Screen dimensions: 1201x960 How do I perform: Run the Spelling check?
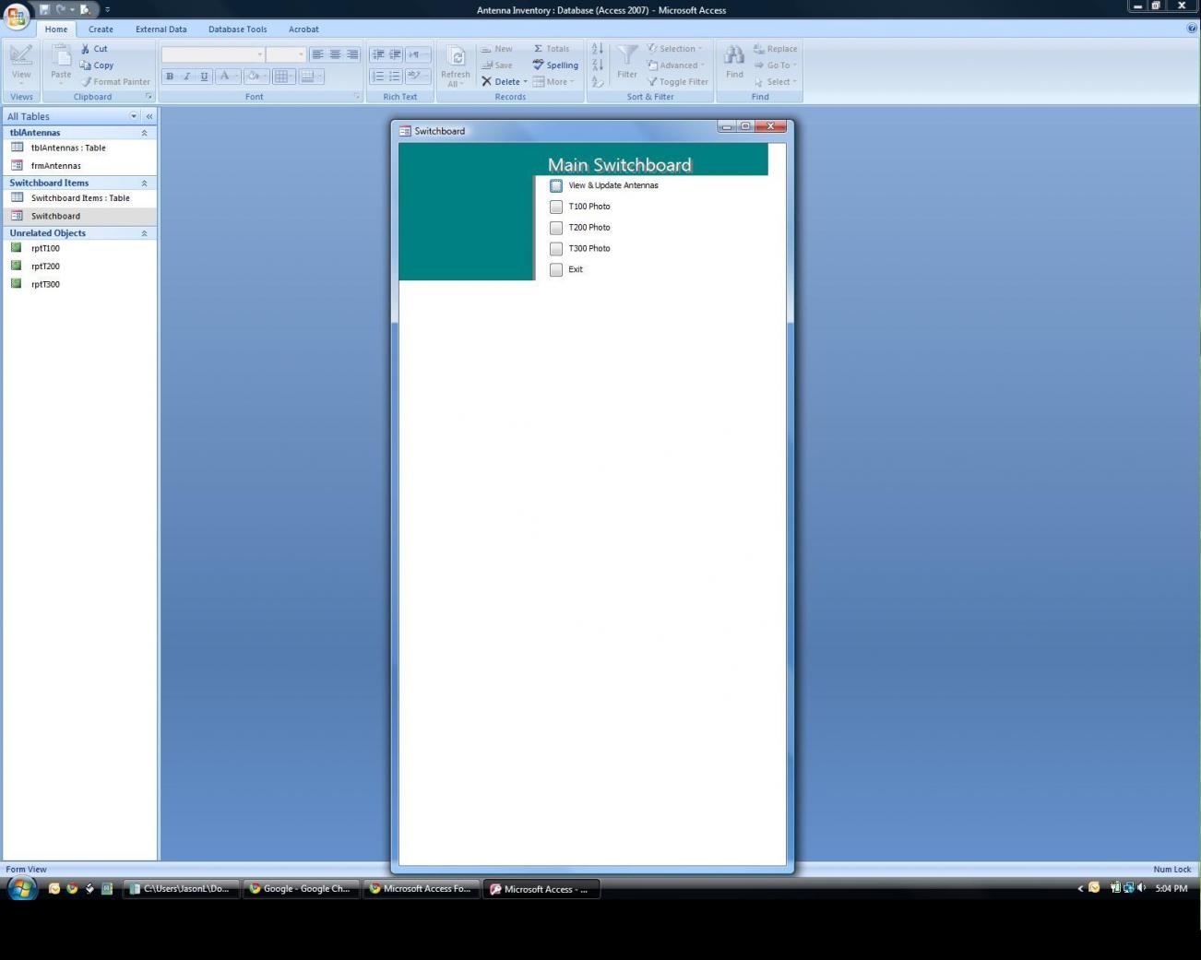(x=555, y=65)
